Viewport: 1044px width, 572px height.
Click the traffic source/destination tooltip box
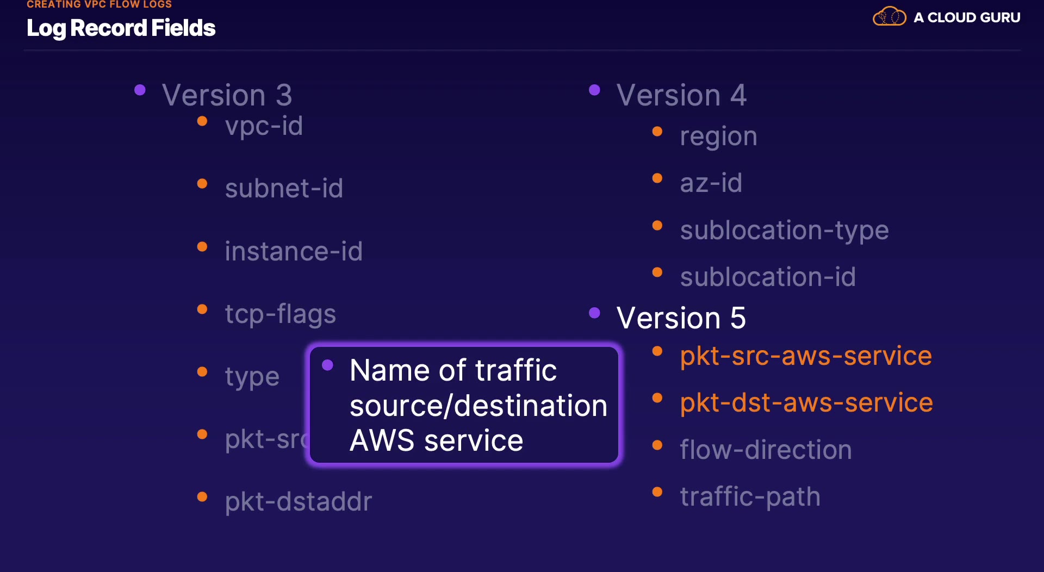pos(464,405)
